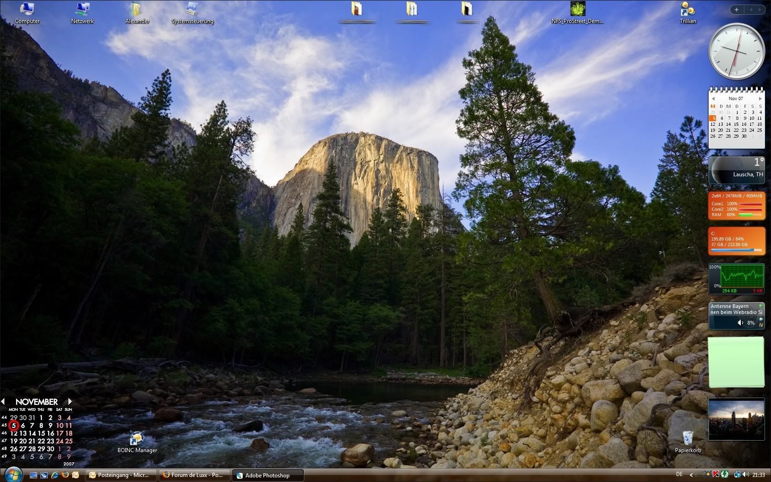Click the Windows Start orb
The width and height of the screenshot is (771, 482).
(12, 474)
